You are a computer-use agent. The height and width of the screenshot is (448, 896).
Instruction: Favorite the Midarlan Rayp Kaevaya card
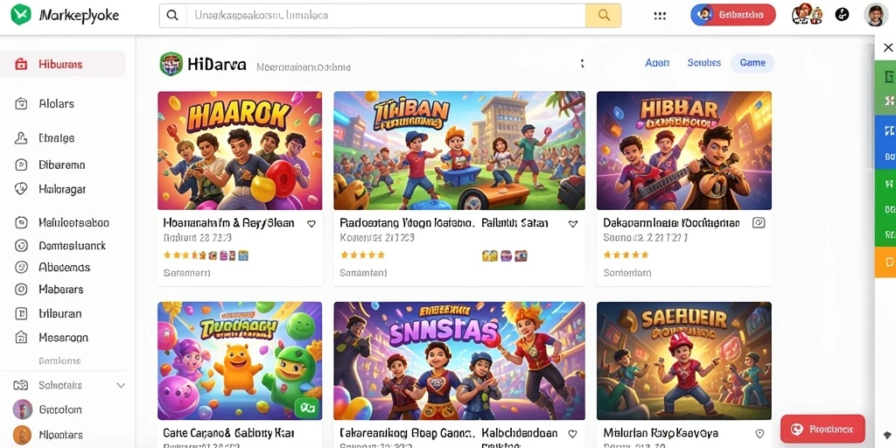point(759,434)
